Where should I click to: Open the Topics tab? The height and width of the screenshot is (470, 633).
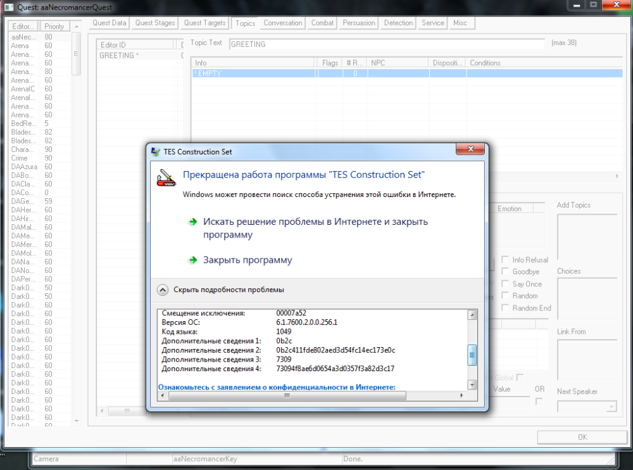coord(246,23)
